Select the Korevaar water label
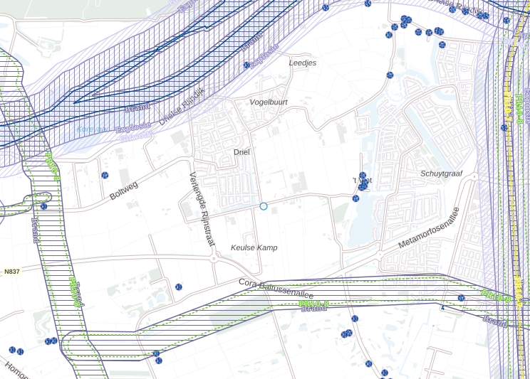Screen dimensions: 530x379 [x=93, y=129]
